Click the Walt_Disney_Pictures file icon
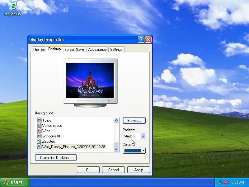249x187 pixels. (39, 146)
